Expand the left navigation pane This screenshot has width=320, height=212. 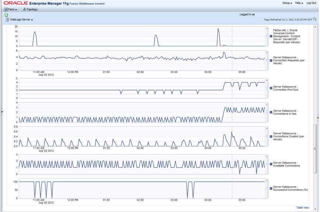tap(2, 112)
